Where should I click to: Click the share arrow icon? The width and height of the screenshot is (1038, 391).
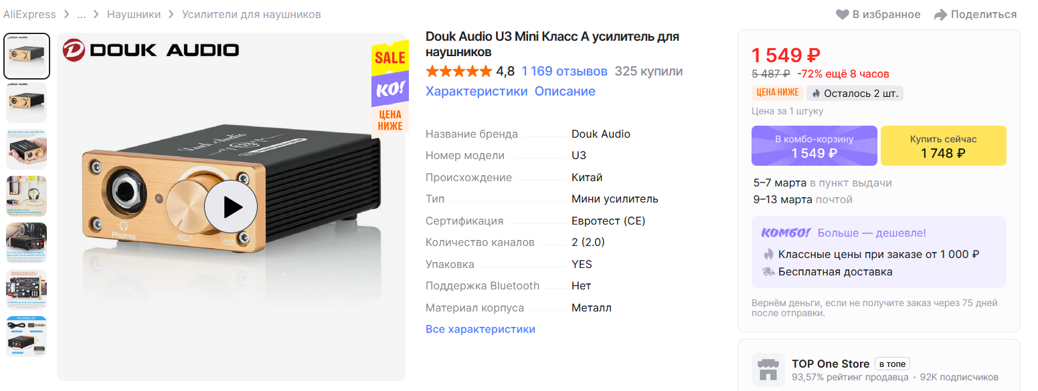coord(940,15)
